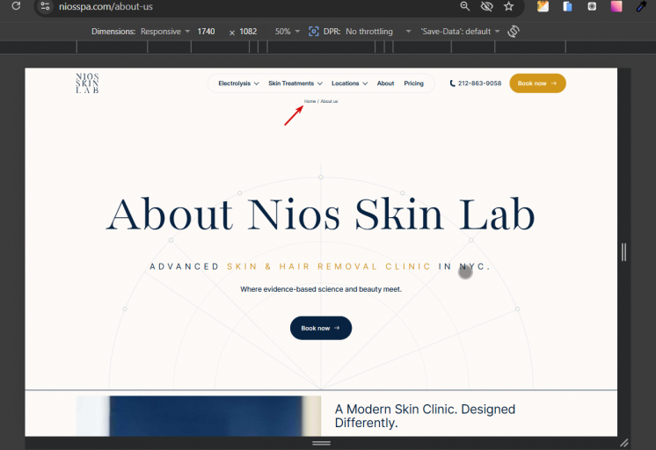Screen dimensions: 656x450
Task: Expand the Skin Treatments nav menu
Action: click(x=295, y=83)
